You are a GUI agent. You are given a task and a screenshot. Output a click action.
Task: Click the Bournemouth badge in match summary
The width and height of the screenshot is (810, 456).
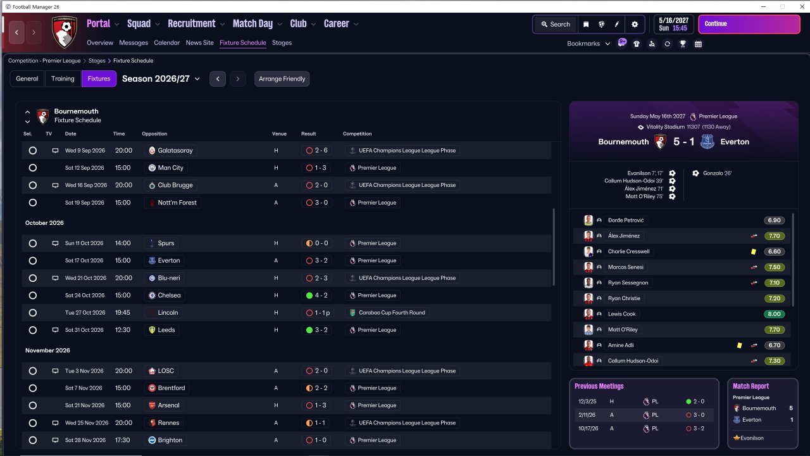[x=660, y=142]
